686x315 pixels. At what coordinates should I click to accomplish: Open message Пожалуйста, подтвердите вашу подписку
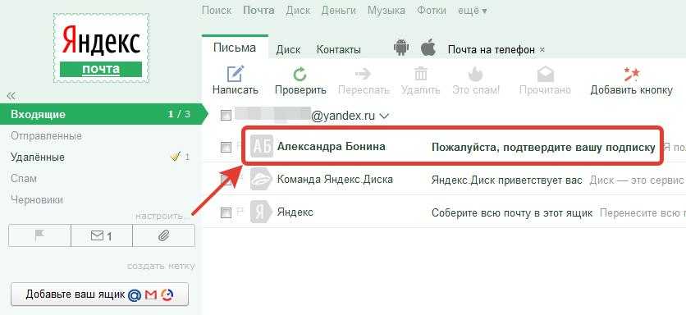pos(543,147)
